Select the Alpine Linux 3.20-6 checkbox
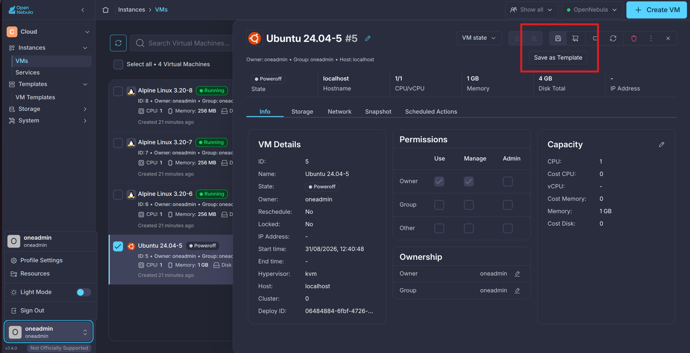Viewport: 690px width, 353px height. click(118, 194)
